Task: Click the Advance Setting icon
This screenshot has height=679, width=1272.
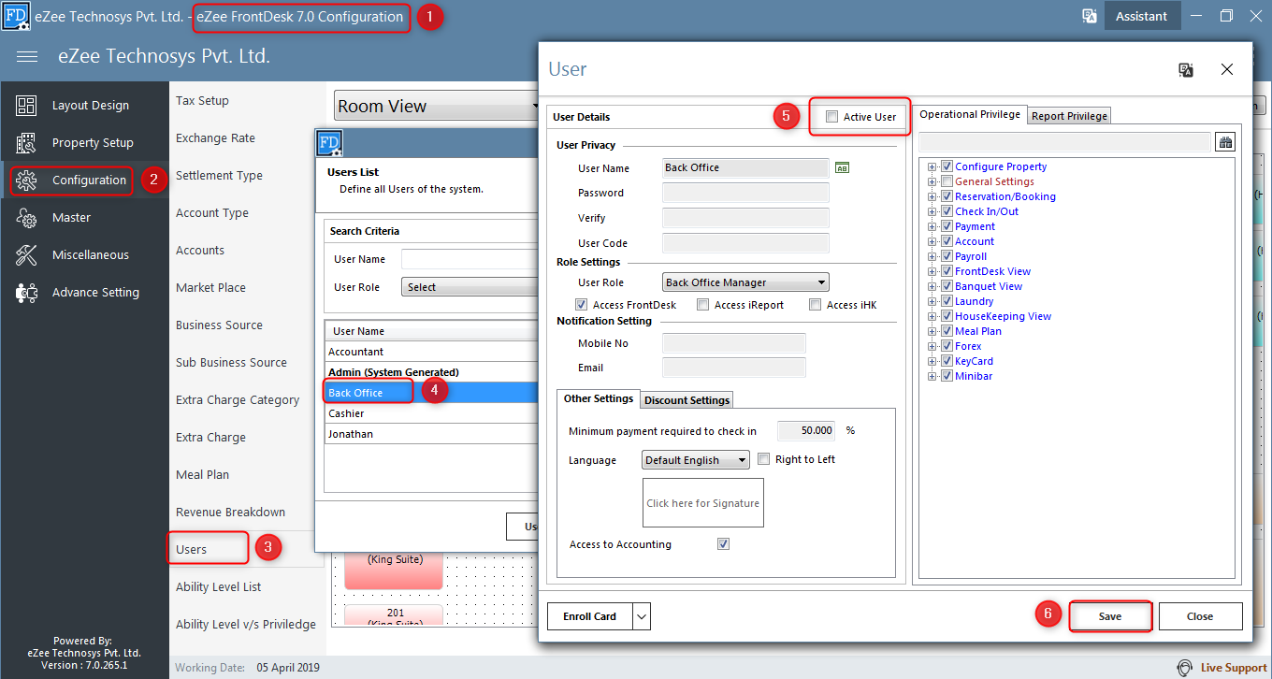Action: [26, 293]
